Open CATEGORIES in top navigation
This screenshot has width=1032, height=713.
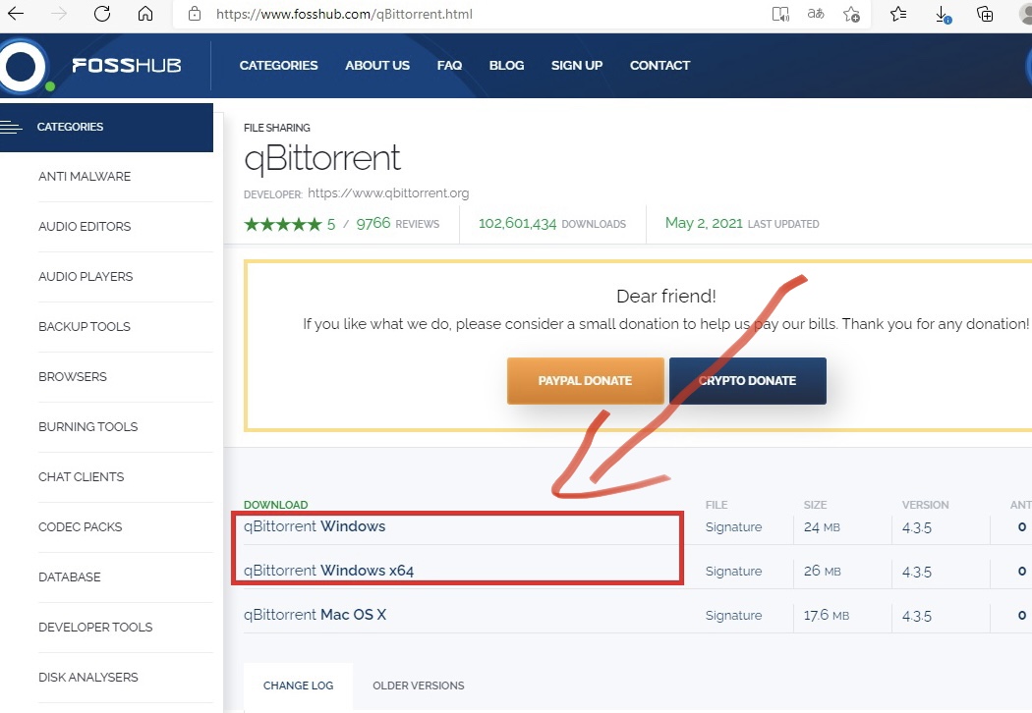278,65
